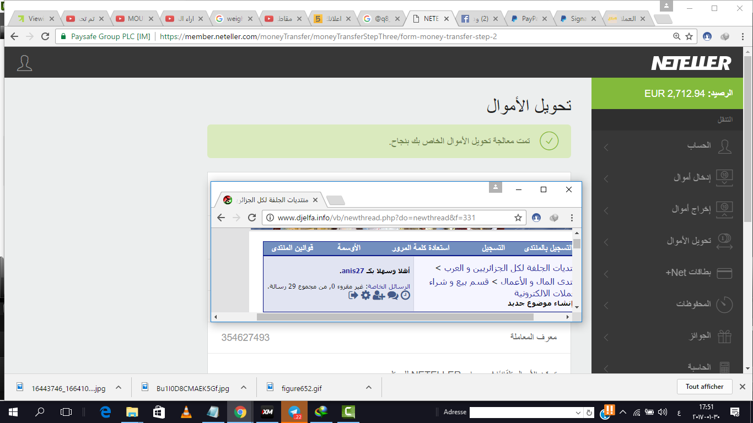This screenshot has height=423, width=753.
Task: Switch to the MOU YouTube tab
Action: point(135,19)
